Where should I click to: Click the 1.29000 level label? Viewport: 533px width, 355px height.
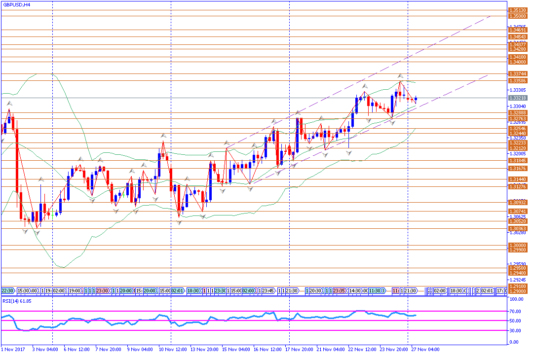[x=517, y=291]
